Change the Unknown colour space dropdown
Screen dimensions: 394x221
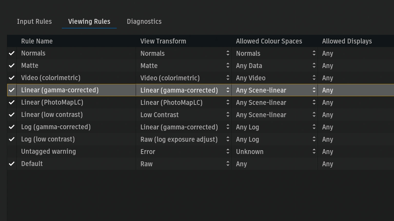(x=275, y=151)
